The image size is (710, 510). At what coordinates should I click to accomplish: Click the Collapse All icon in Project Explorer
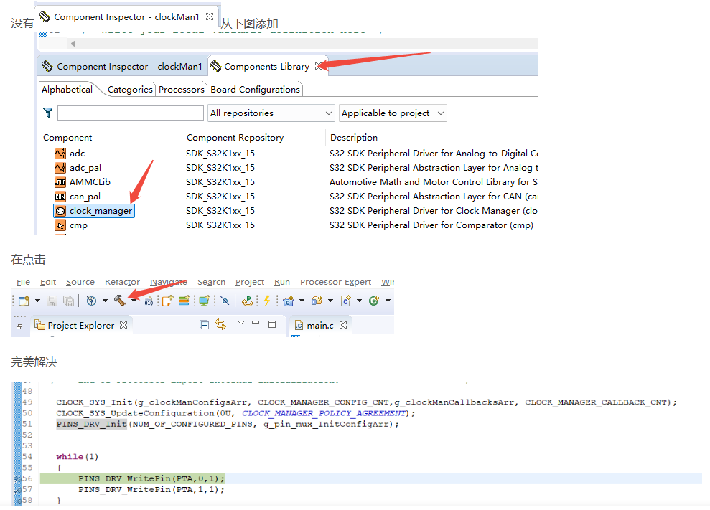pos(204,324)
